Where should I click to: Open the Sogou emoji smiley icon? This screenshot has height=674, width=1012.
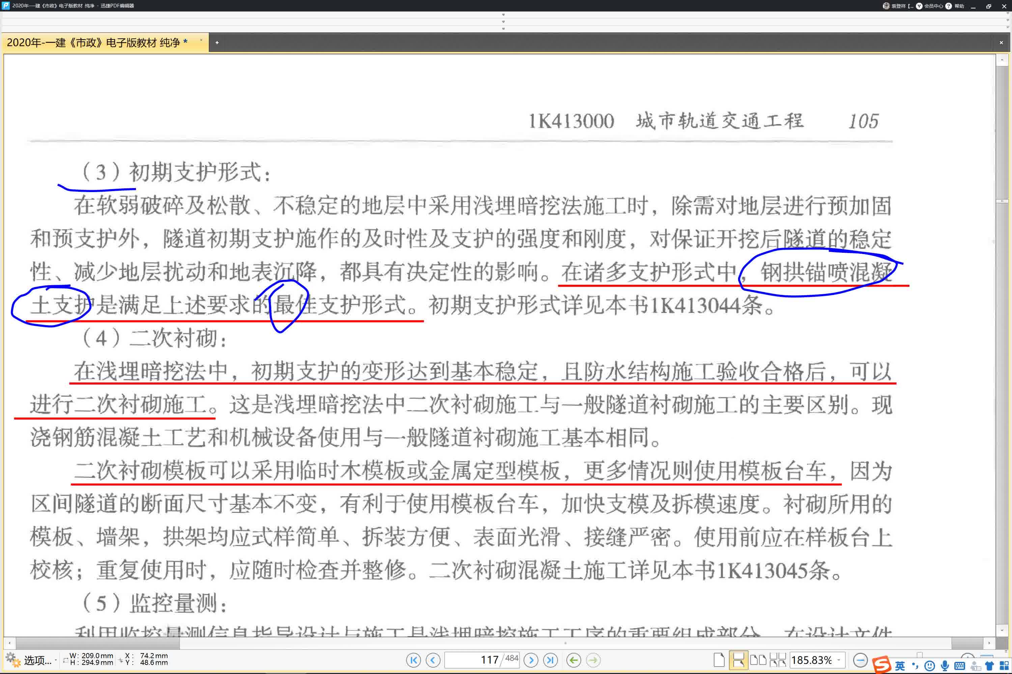929,666
